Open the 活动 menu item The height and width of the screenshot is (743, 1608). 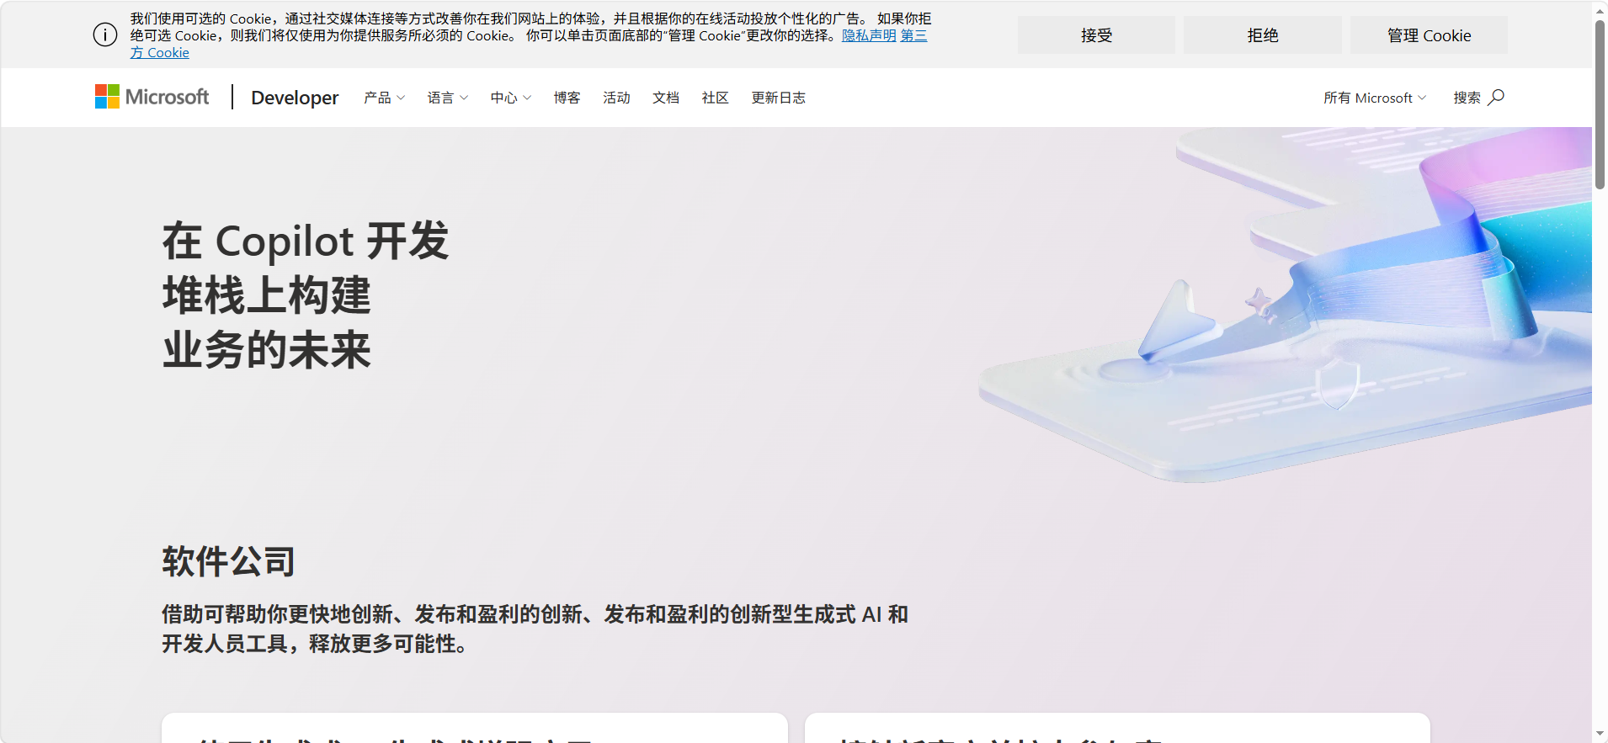[616, 98]
